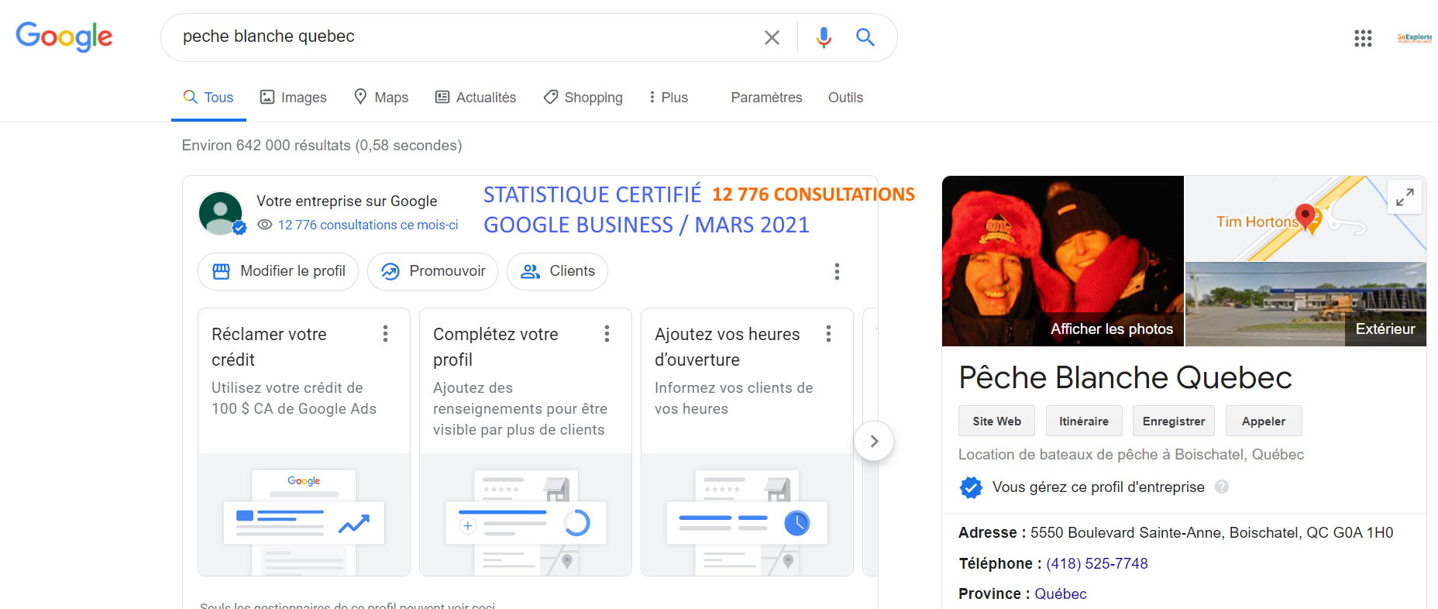1438x609 pixels.
Task: Click Location de bateaux de pêche text
Action: pos(1131,455)
